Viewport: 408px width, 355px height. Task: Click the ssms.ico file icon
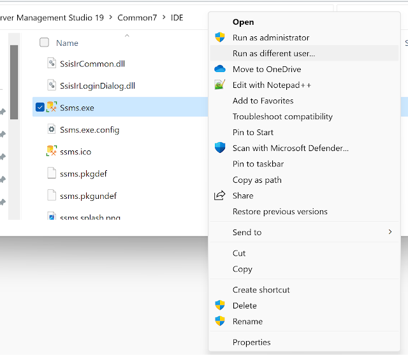point(52,151)
